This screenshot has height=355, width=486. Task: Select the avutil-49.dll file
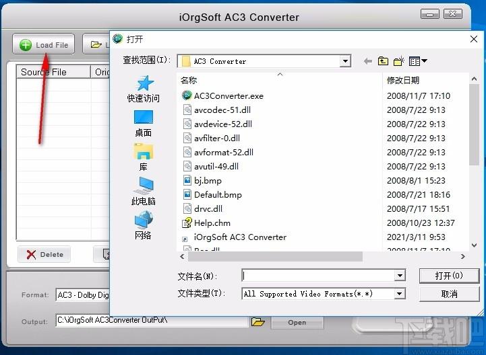coord(216,167)
